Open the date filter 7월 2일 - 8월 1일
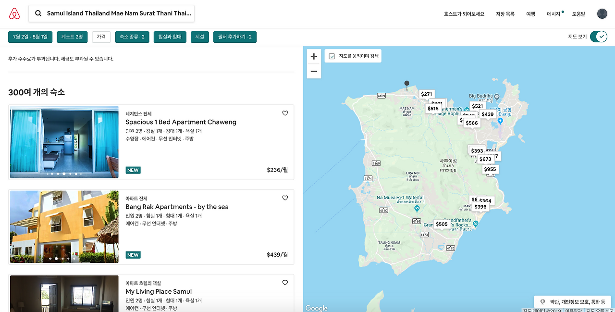The height and width of the screenshot is (312, 615). 30,37
